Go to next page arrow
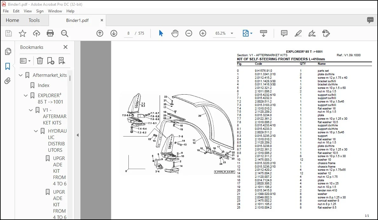This screenshot has height=220, width=378. click(114, 33)
